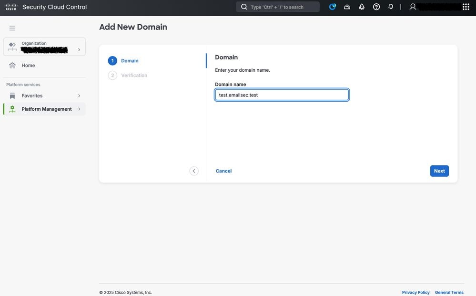Click the Domain name input field

[282, 95]
